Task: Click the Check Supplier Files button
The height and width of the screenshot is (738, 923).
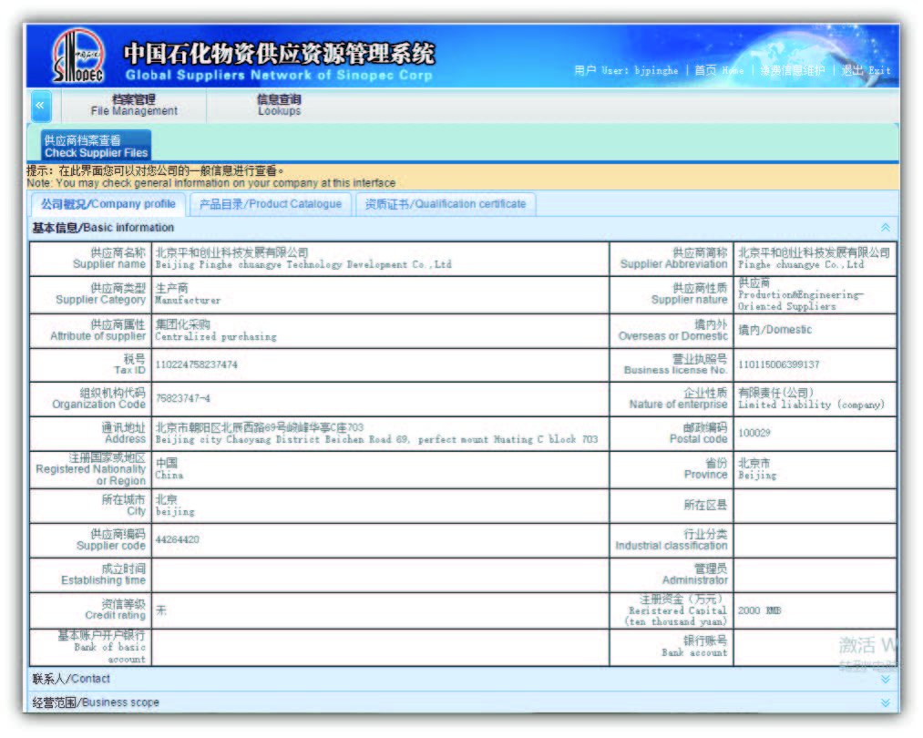Action: [96, 146]
